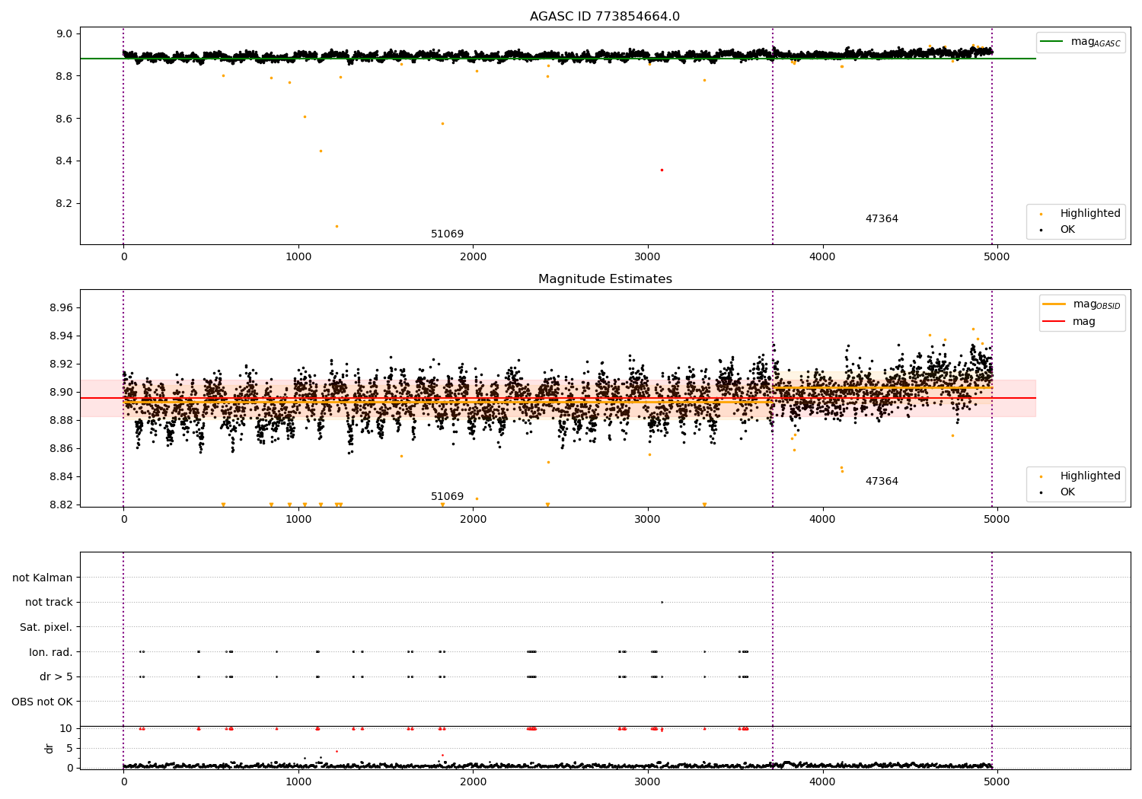The height and width of the screenshot is (799, 1142).
Task: Click the 'not track' row label
Action: (x=49, y=603)
